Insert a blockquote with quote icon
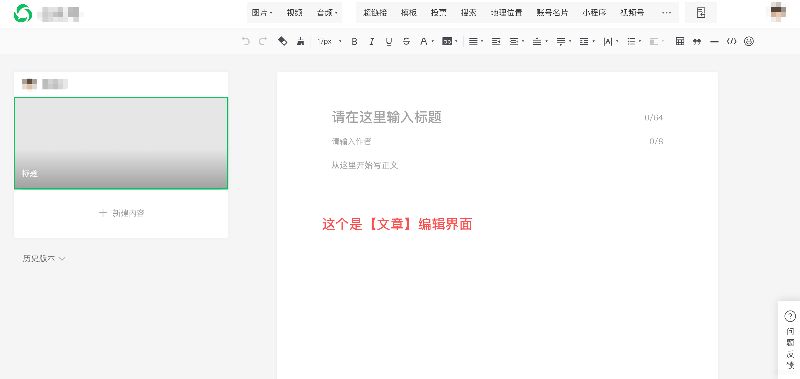 (x=697, y=41)
